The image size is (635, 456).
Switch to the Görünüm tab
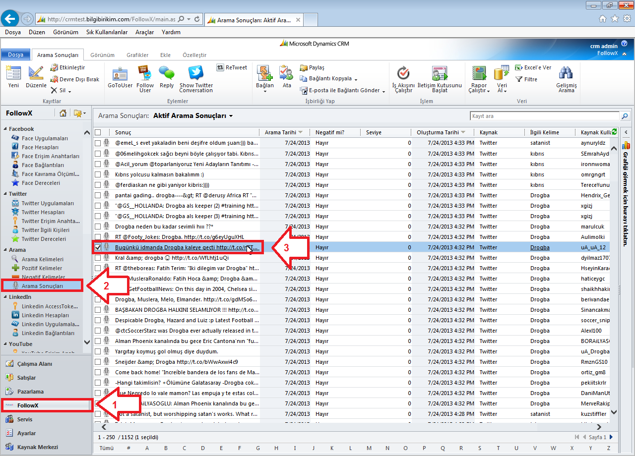pyautogui.click(x=102, y=55)
